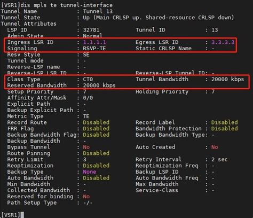Click the Bandwidth Protection Disabled status
Viewport: 253px width, 218px height.
pos(224,129)
